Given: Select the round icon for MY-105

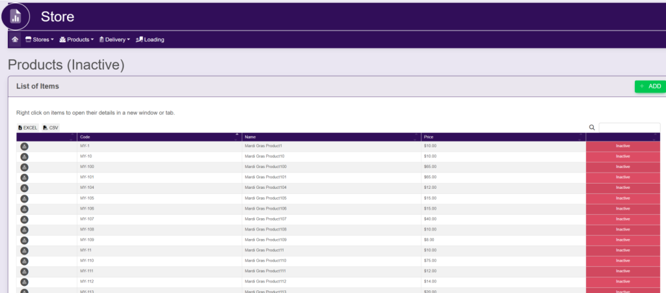Looking at the screenshot, I should pos(24,199).
